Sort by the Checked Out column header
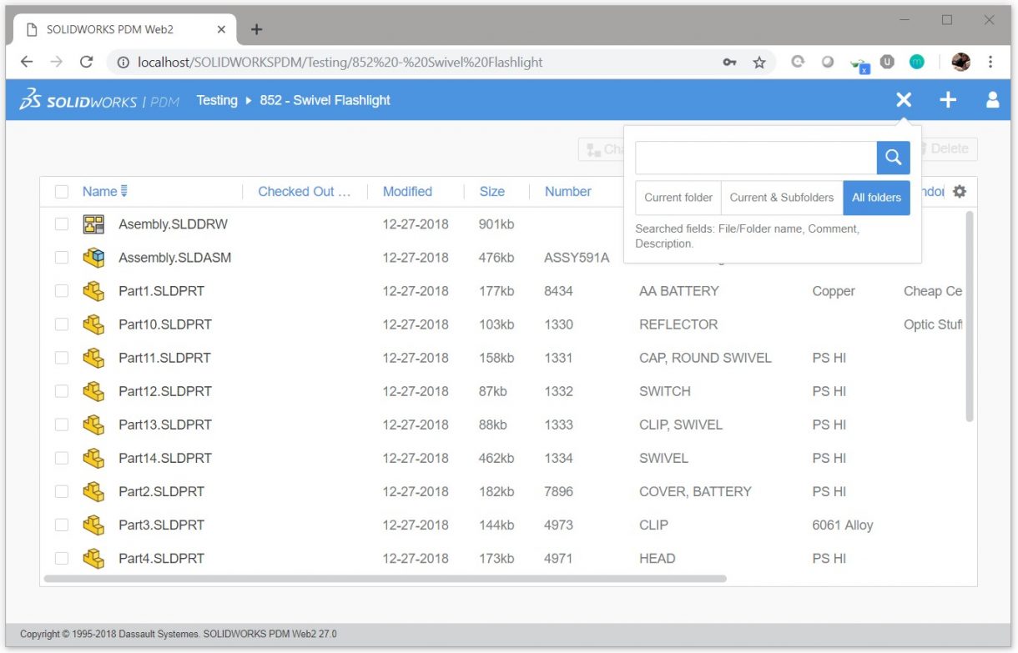Screen dimensions: 1018x653 [x=305, y=191]
